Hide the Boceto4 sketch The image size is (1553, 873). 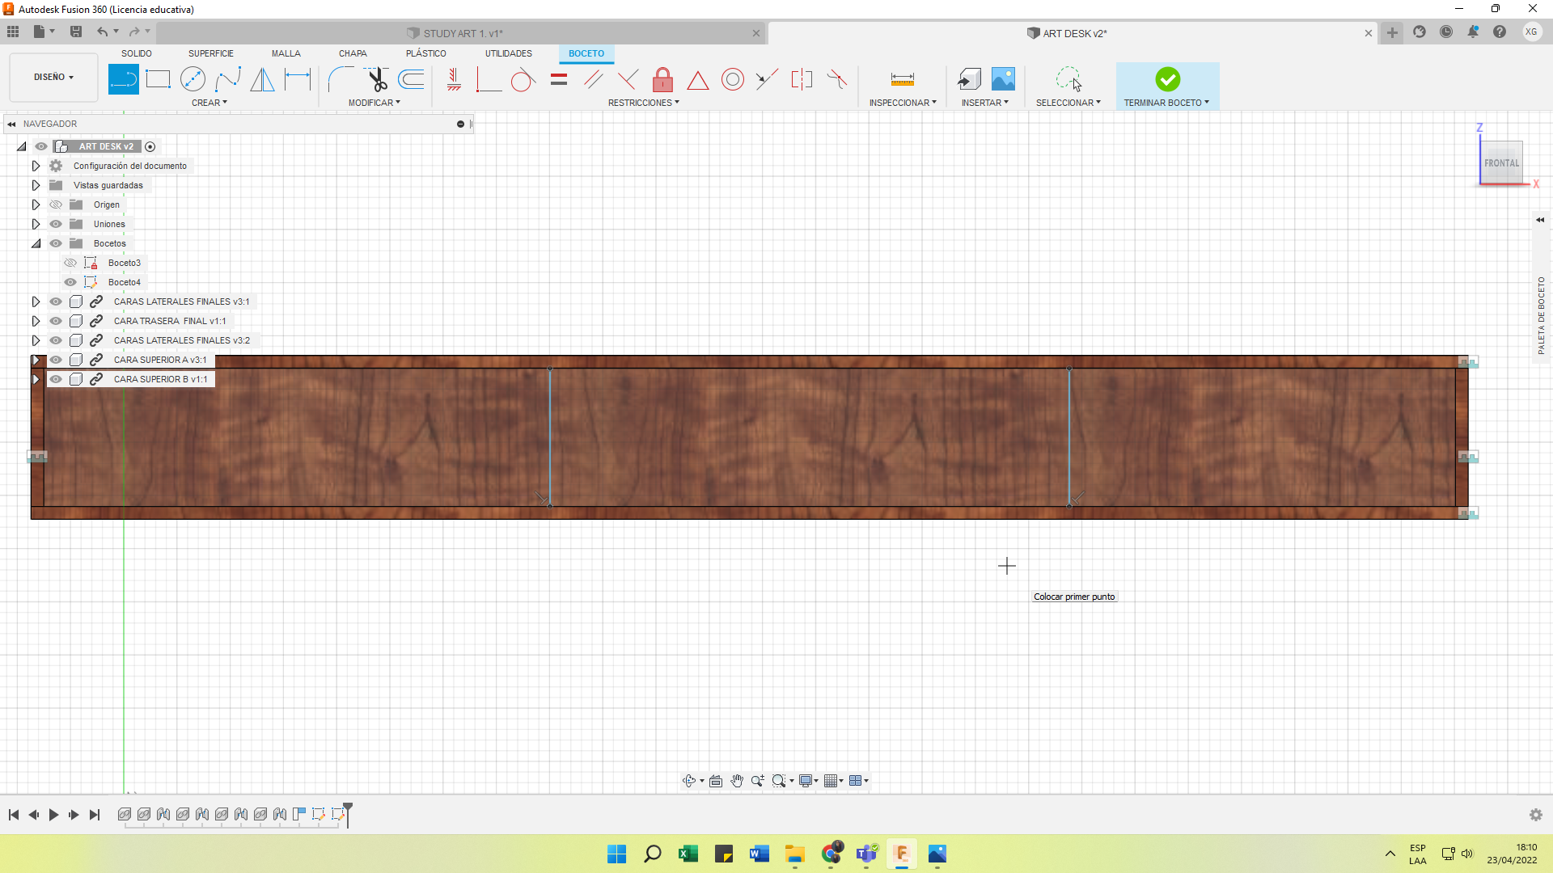point(70,282)
